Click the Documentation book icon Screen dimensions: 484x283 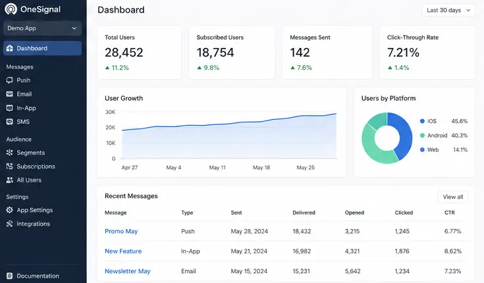click(10, 276)
